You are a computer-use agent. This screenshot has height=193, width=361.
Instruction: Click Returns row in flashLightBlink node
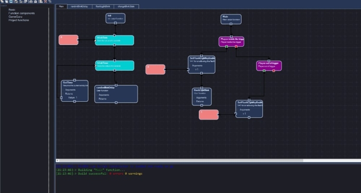[200, 102]
